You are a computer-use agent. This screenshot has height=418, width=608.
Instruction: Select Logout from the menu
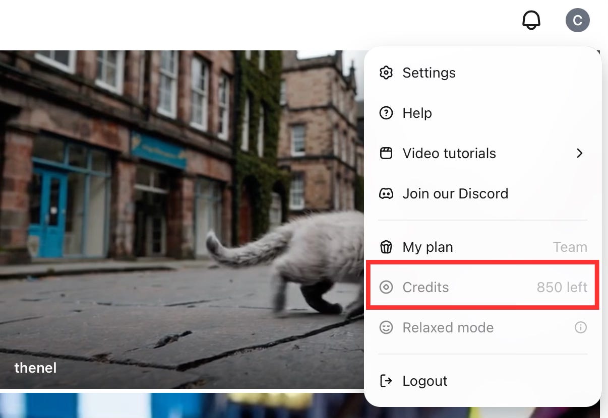pyautogui.click(x=483, y=381)
